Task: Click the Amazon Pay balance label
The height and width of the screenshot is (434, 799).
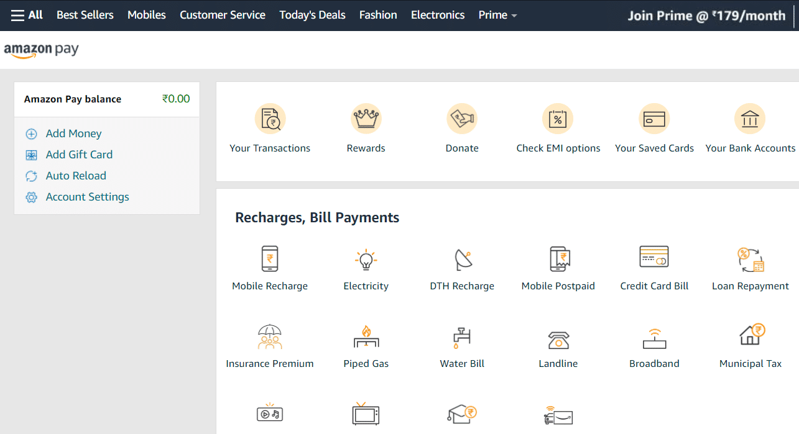Action: coord(73,99)
